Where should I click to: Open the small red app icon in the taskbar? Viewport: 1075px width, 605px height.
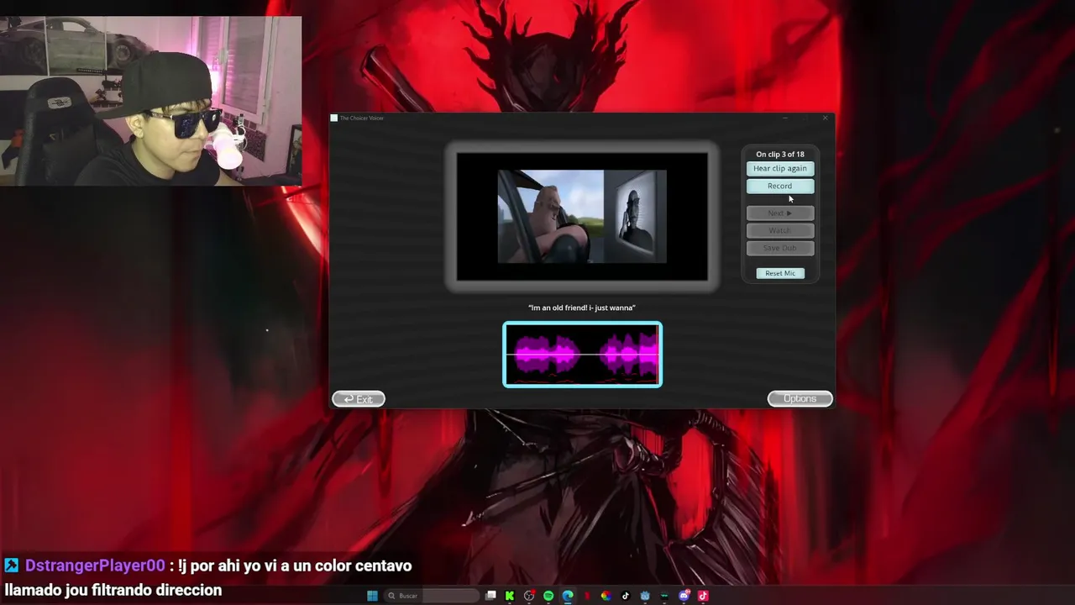pyautogui.click(x=587, y=596)
